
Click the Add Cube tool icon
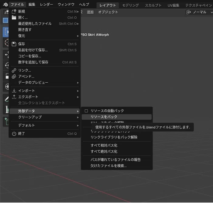(7, 121)
